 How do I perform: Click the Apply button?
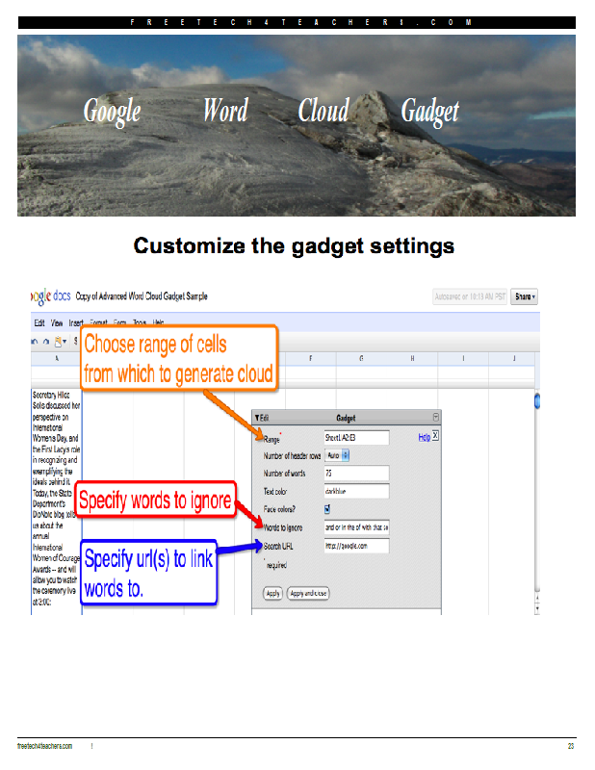click(272, 593)
